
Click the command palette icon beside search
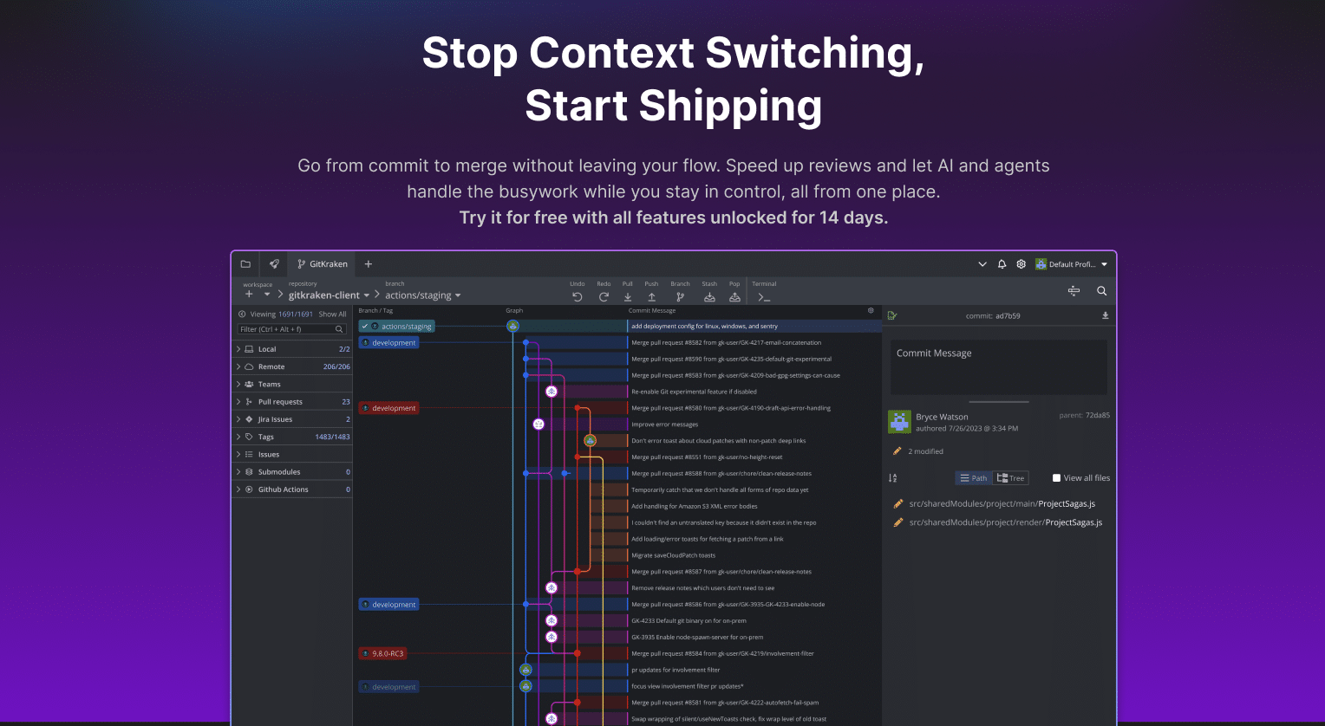[1074, 291]
